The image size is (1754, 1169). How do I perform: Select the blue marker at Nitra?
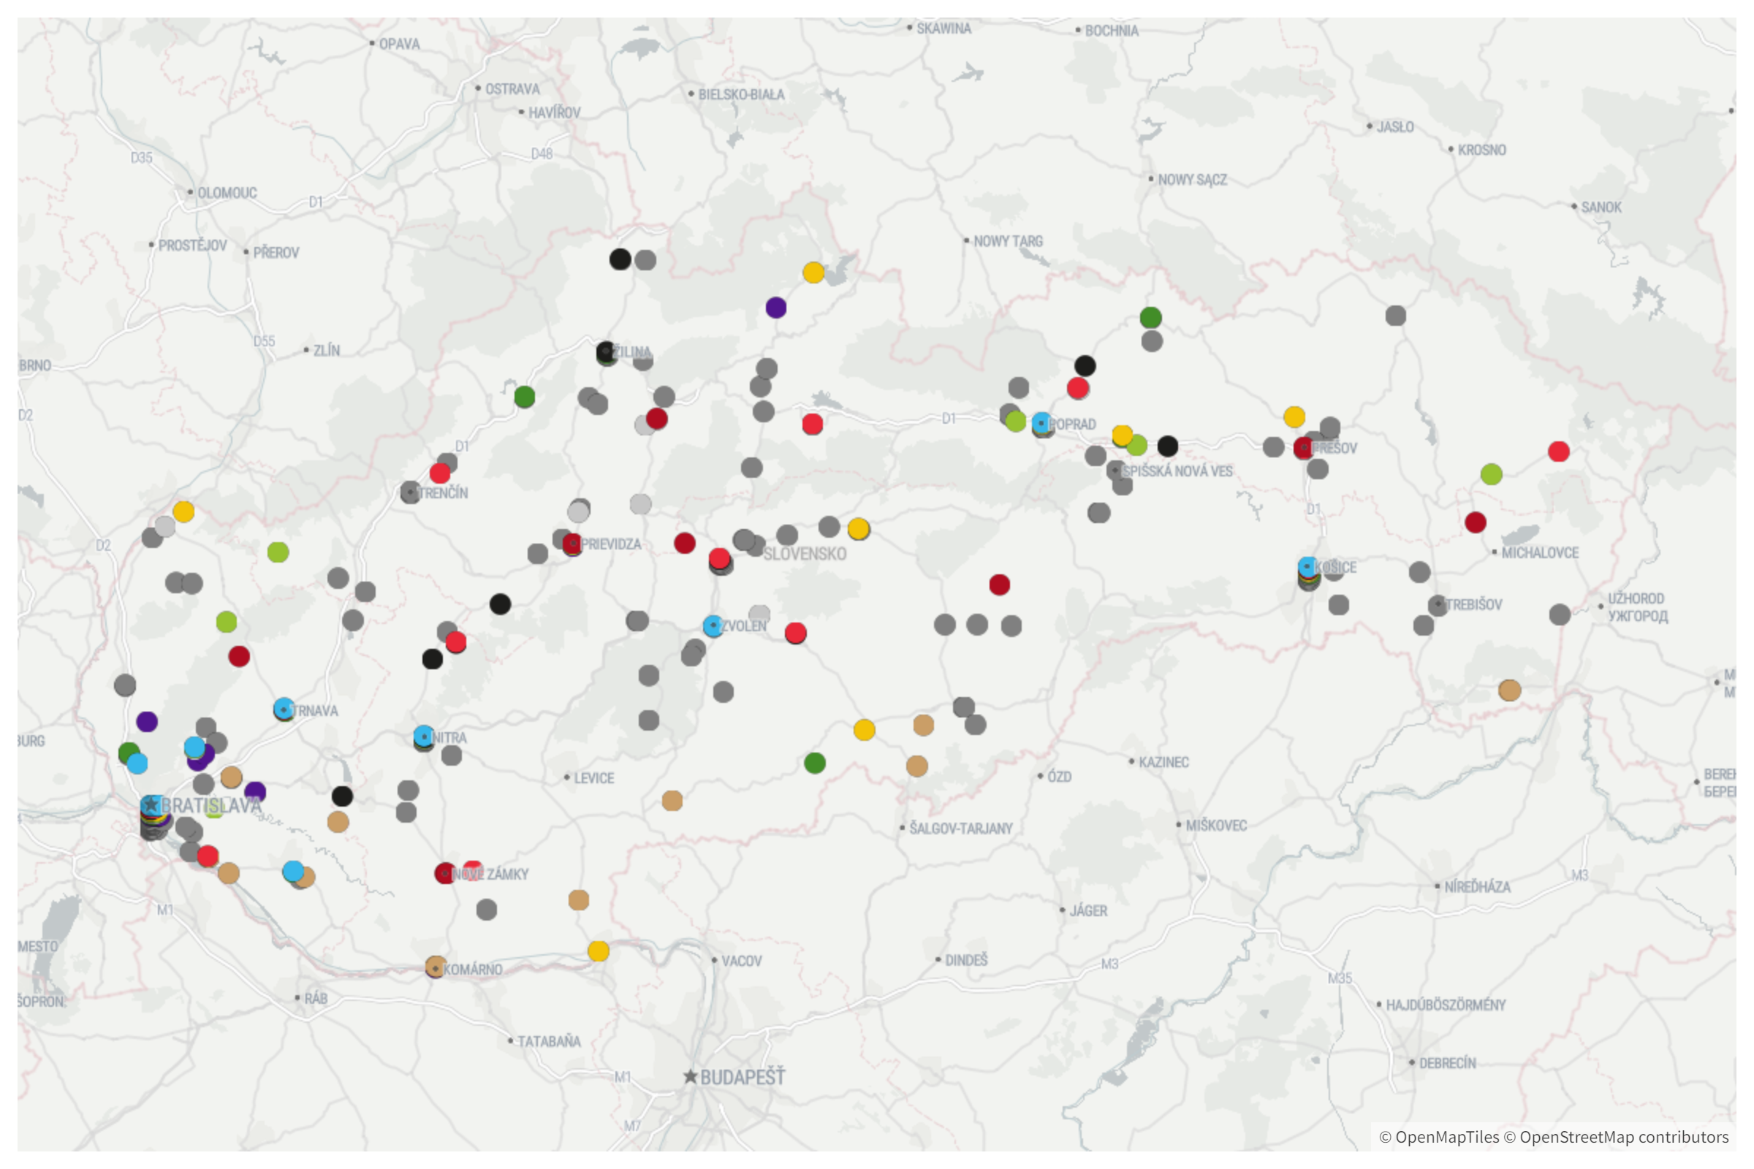424,738
